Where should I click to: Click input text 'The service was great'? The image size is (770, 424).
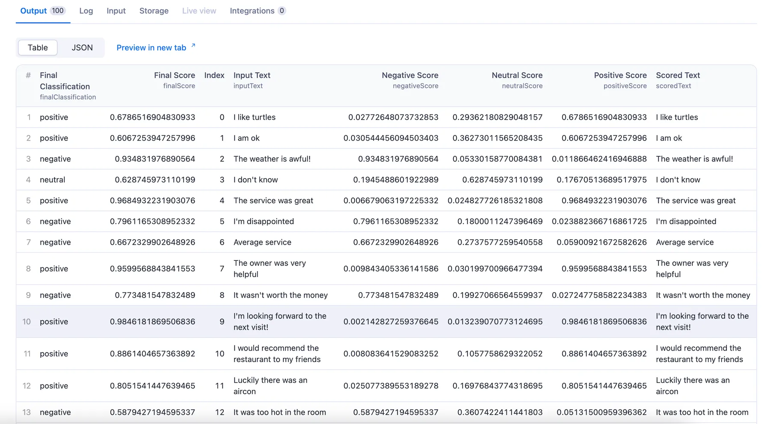pos(273,201)
